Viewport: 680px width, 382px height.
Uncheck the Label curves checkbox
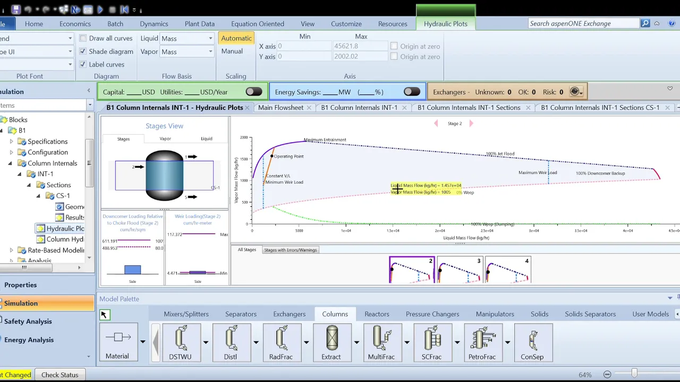click(83, 64)
